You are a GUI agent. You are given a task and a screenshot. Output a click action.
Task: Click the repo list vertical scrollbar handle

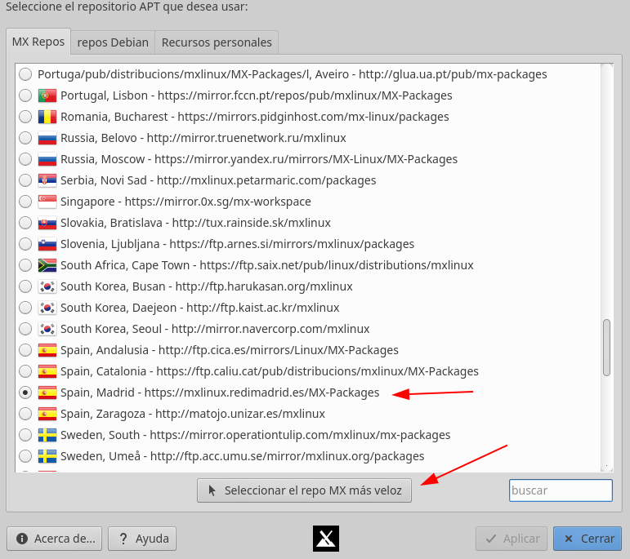606,348
